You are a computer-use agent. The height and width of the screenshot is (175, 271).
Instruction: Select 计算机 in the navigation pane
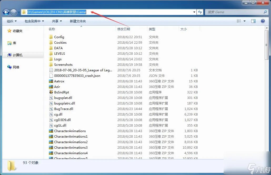pyautogui.click(x=18, y=55)
